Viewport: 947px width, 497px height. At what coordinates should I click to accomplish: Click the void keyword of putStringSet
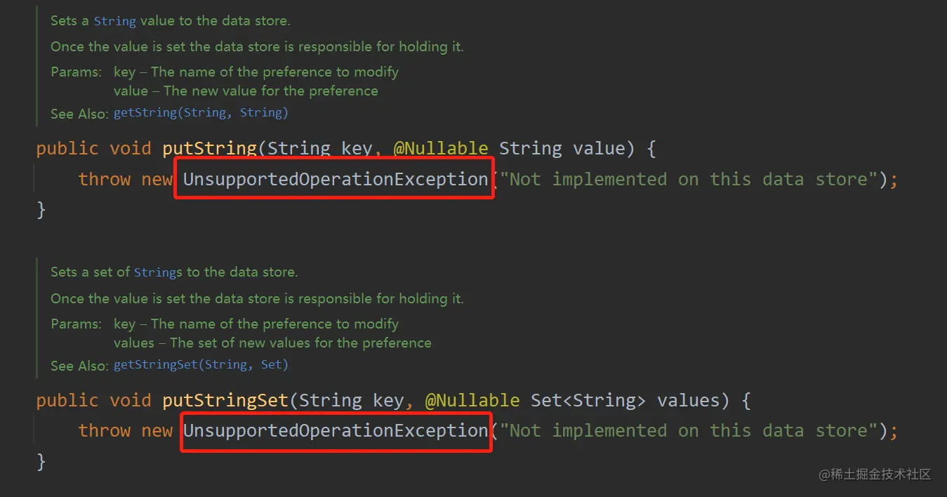(x=131, y=400)
